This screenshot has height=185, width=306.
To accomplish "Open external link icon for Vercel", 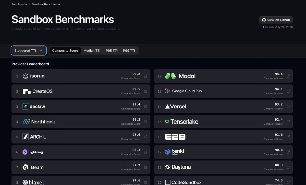I will point(288,107).
